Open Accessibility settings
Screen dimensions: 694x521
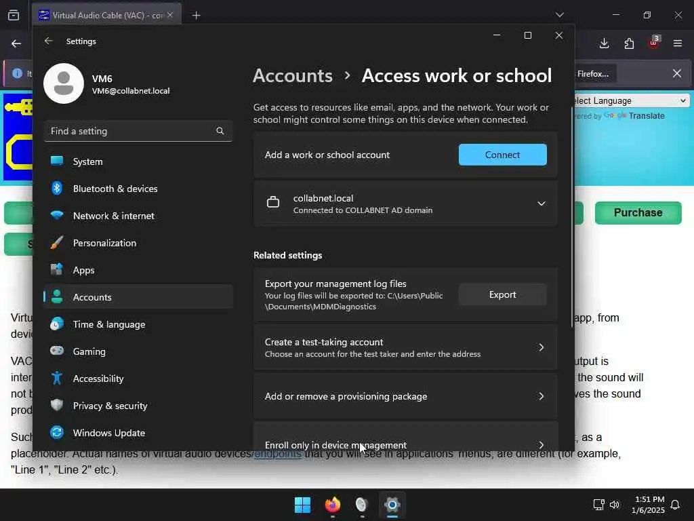pyautogui.click(x=138, y=379)
